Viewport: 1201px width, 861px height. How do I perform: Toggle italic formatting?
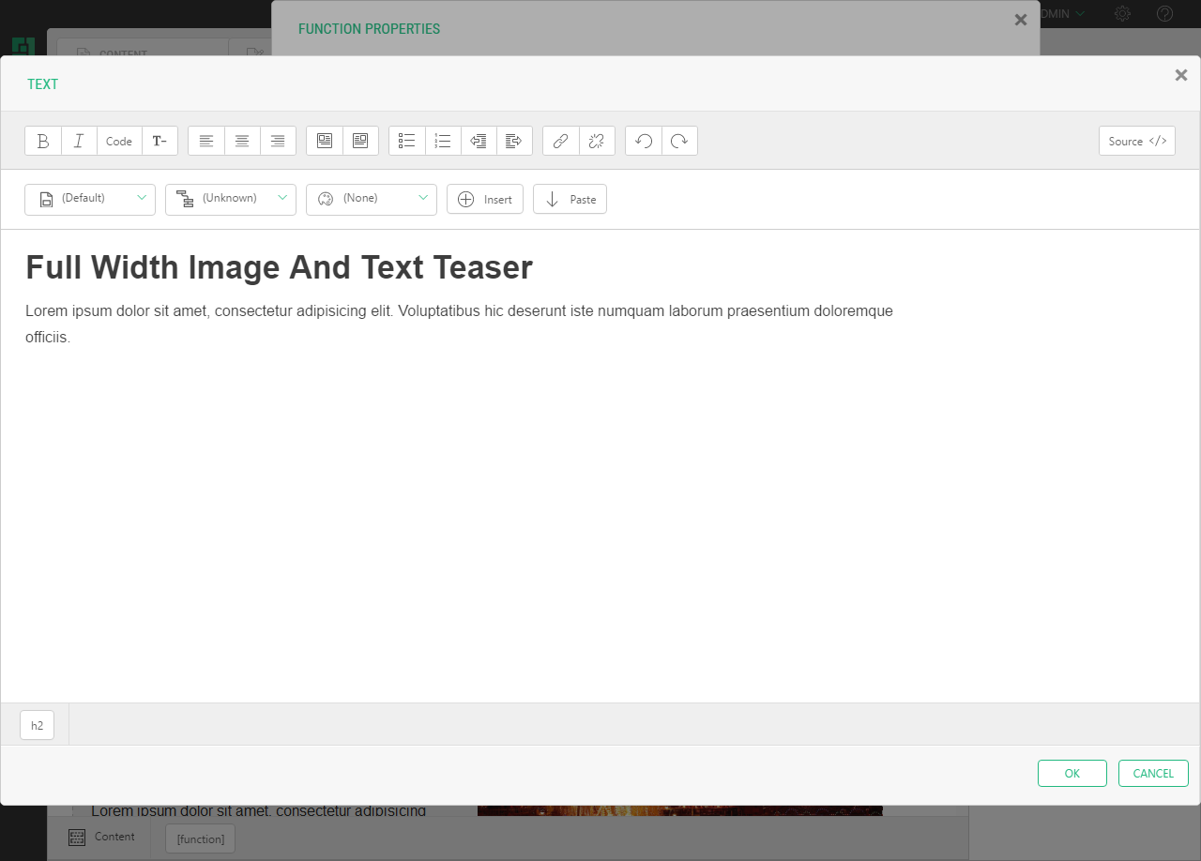pyautogui.click(x=79, y=141)
